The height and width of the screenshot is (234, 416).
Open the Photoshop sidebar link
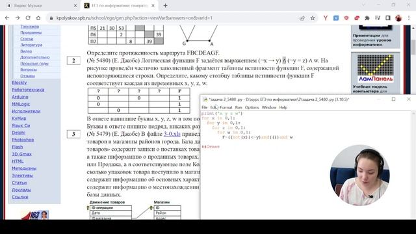click(23, 140)
